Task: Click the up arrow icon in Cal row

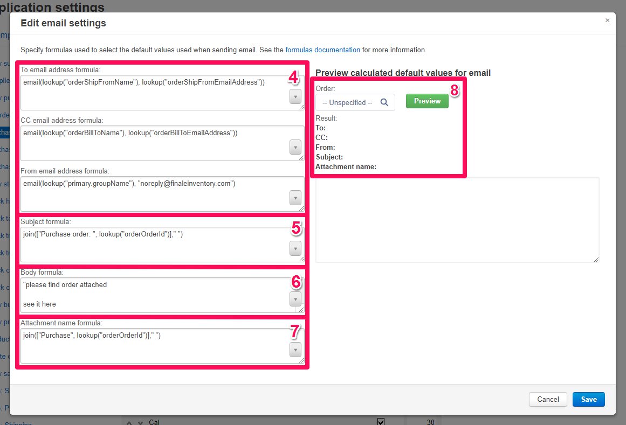Action: 129,423
